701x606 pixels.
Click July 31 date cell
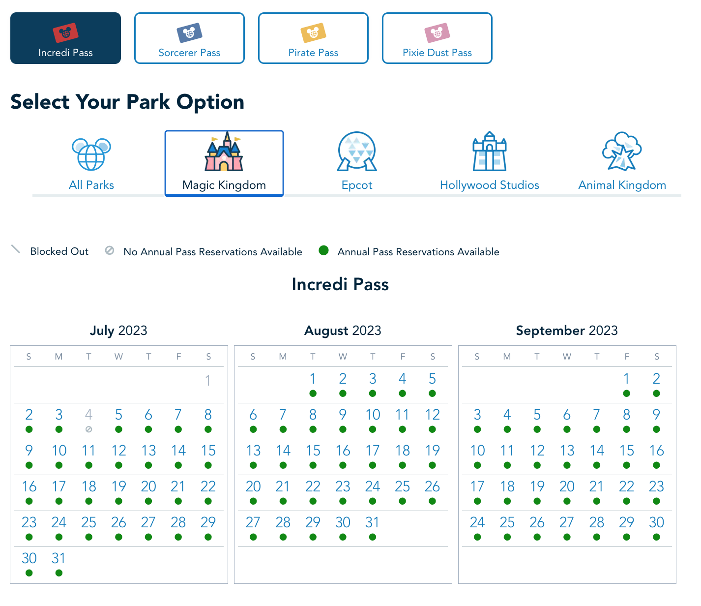pos(58,564)
